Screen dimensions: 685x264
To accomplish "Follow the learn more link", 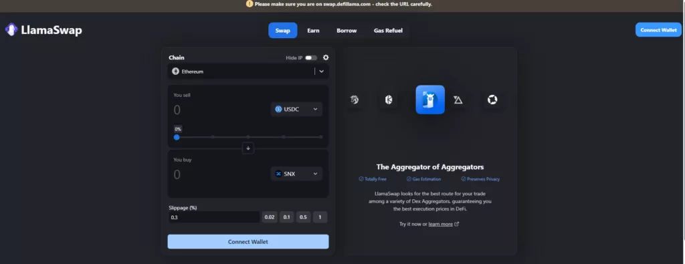I will [440, 225].
